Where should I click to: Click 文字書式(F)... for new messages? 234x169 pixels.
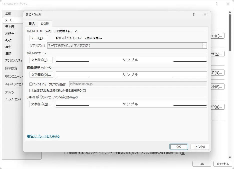click(41, 60)
